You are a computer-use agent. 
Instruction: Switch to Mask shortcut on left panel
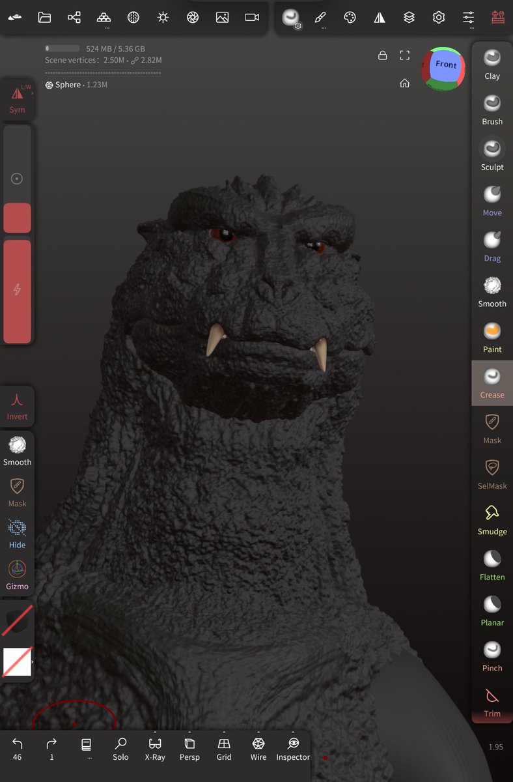tap(18, 493)
